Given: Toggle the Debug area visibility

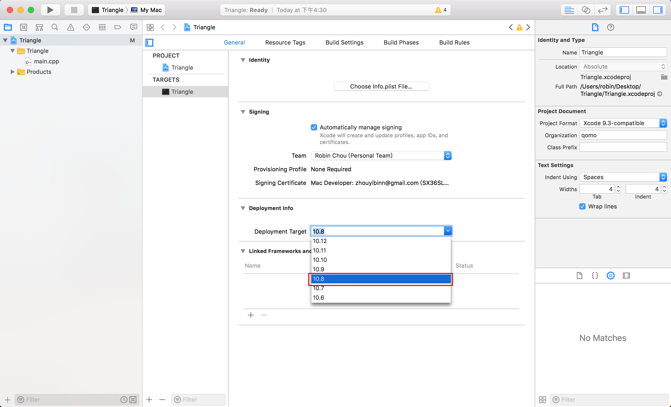Looking at the screenshot, I should tap(641, 10).
